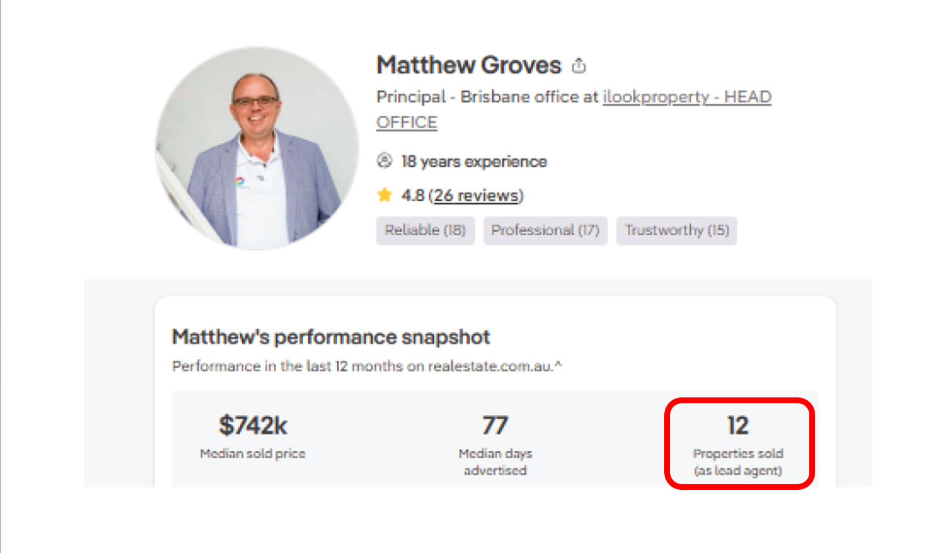Screen dimensions: 949x553
Task: Click the Median sold price label
Action: click(x=253, y=454)
